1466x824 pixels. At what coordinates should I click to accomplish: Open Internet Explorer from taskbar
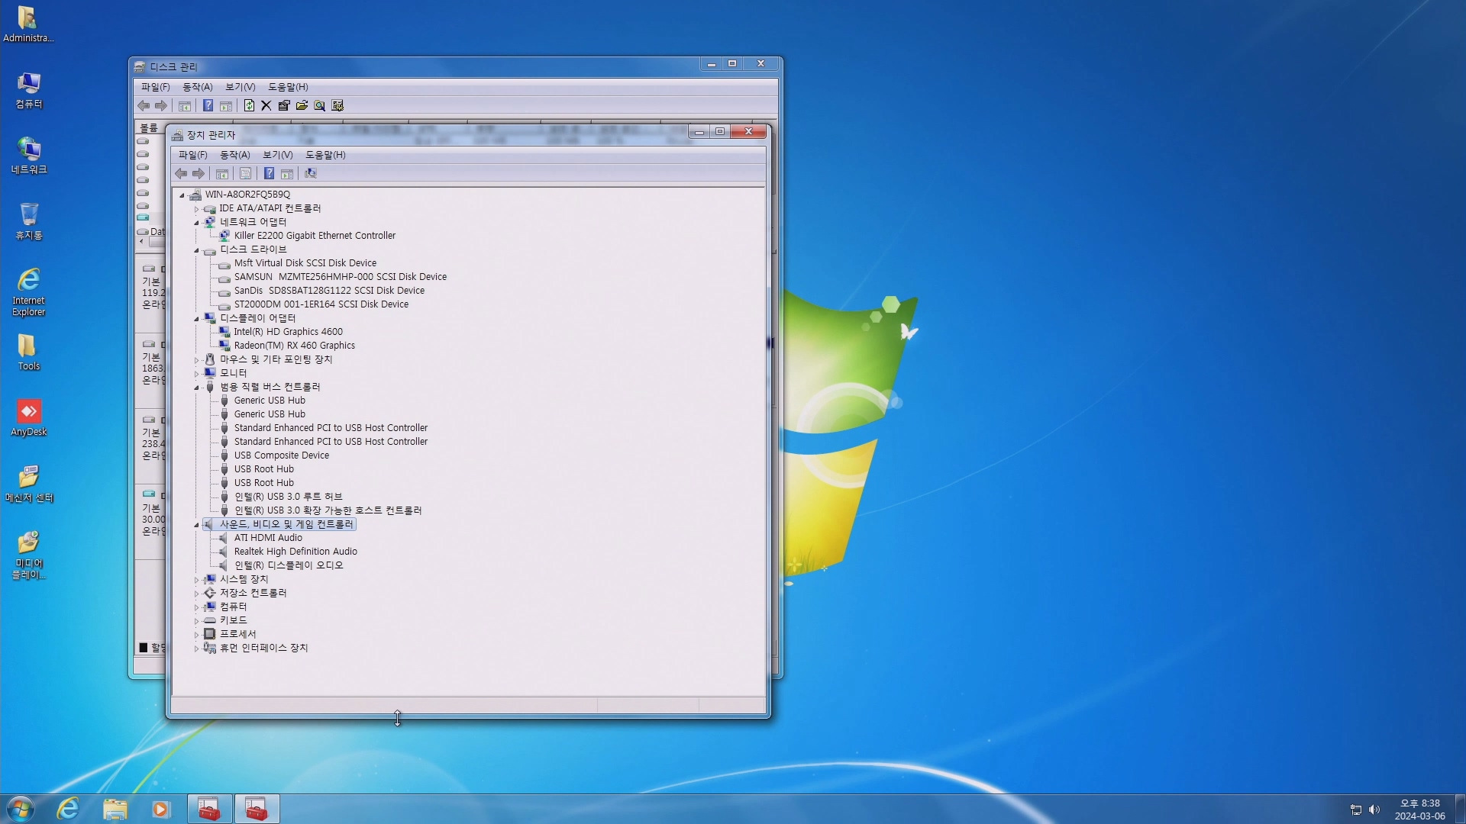68,809
